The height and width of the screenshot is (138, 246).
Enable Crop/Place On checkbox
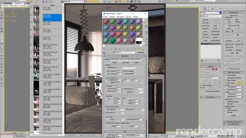[x=106, y=99]
